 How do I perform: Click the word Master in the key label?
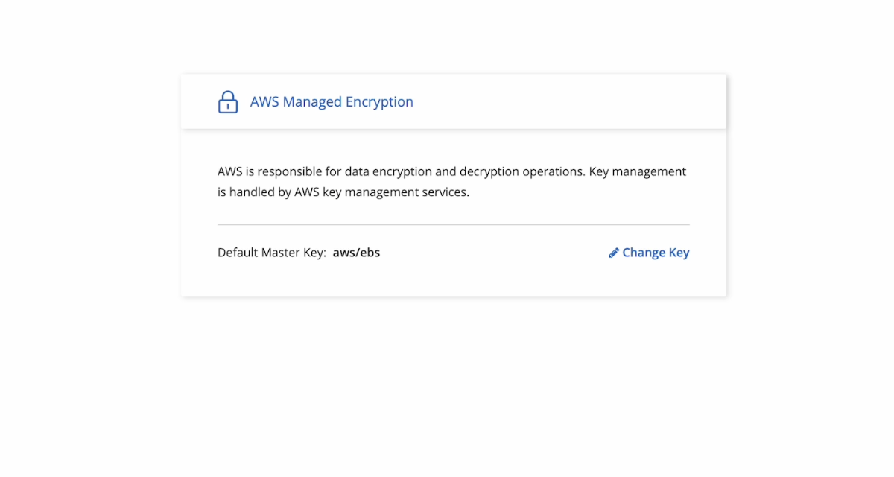tap(282, 253)
